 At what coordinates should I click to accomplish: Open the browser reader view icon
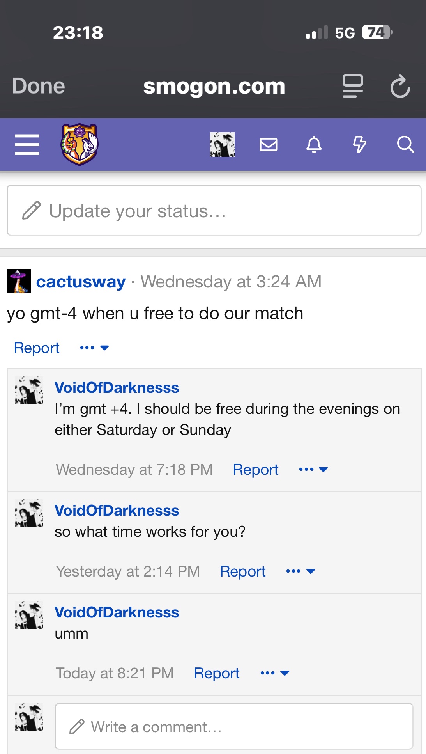coord(353,86)
